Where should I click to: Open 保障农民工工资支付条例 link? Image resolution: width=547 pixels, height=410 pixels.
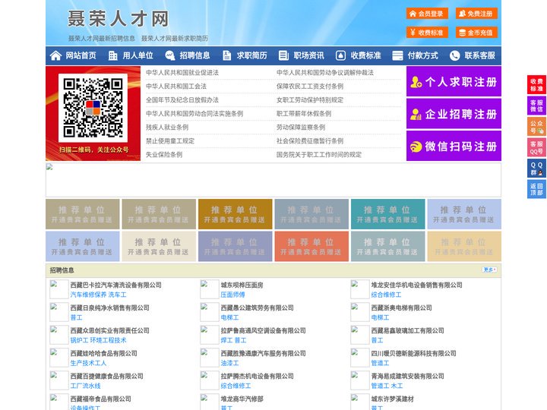pyautogui.click(x=310, y=86)
